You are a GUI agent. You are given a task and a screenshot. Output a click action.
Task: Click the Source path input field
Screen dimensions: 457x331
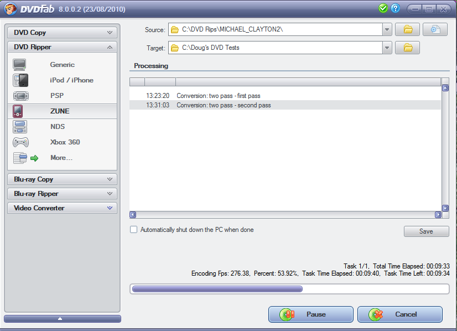click(275, 29)
